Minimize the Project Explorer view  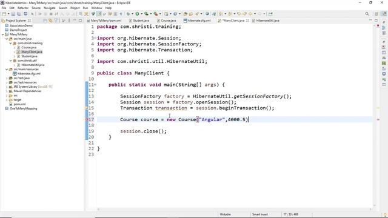(x=75, y=20)
